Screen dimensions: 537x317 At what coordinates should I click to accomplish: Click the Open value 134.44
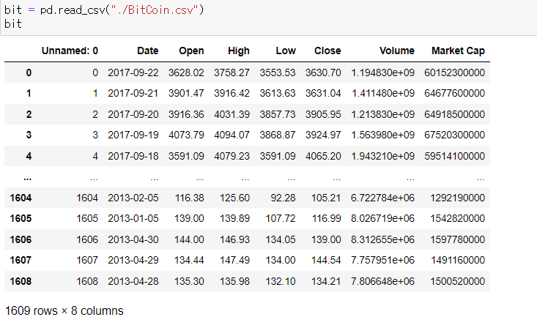pyautogui.click(x=189, y=260)
